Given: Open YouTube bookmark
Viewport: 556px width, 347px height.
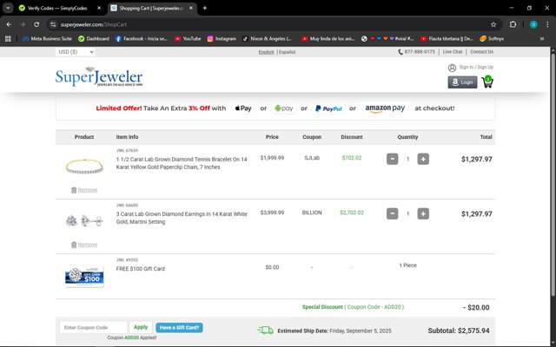Looking at the screenshot, I should (x=188, y=38).
